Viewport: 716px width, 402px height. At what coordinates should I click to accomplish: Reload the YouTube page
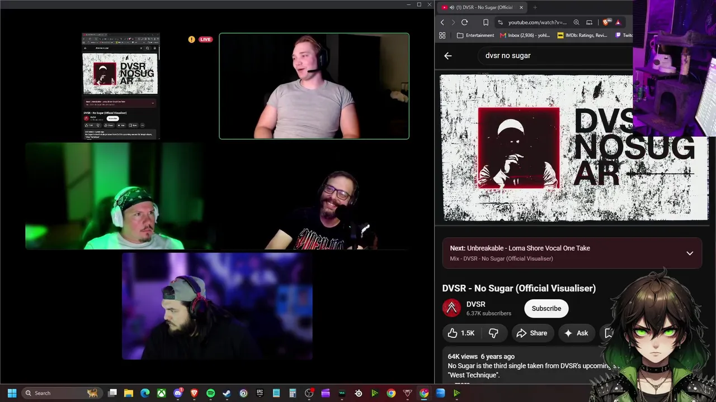click(464, 22)
